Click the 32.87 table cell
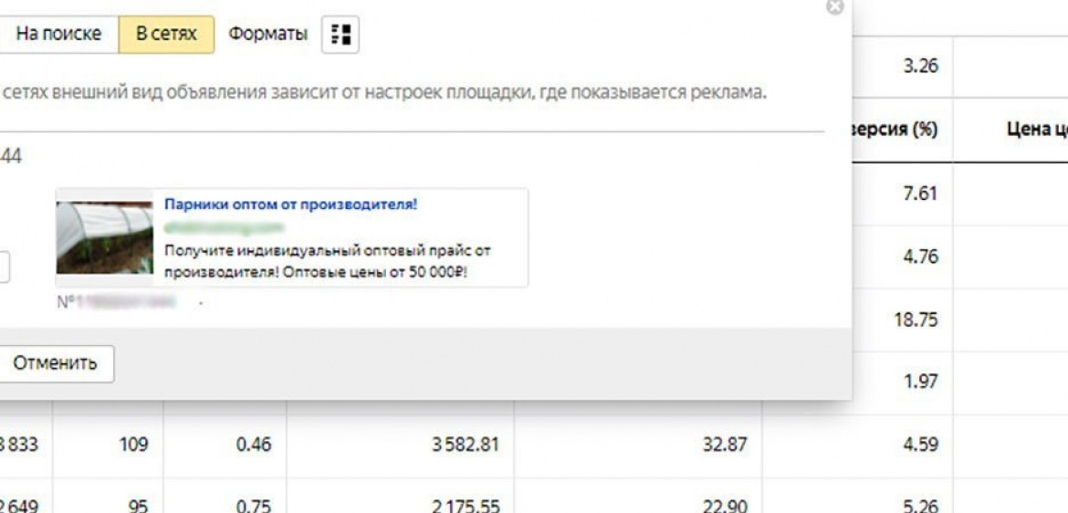Image resolution: width=1068 pixels, height=513 pixels. (x=726, y=445)
